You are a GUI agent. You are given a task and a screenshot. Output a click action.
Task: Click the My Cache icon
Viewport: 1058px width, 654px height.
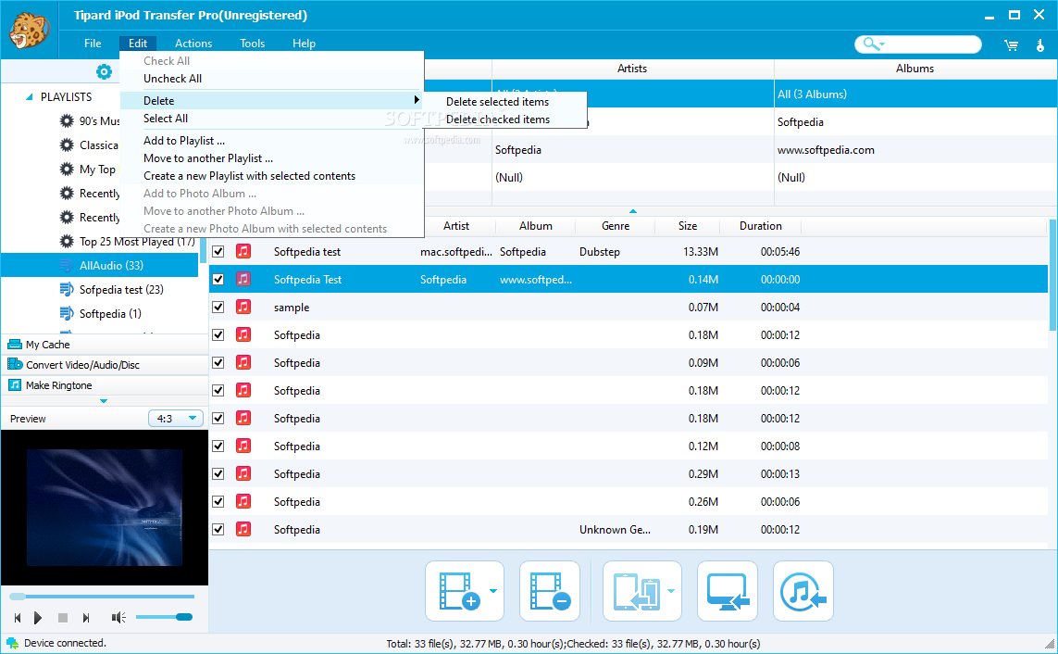tap(14, 345)
